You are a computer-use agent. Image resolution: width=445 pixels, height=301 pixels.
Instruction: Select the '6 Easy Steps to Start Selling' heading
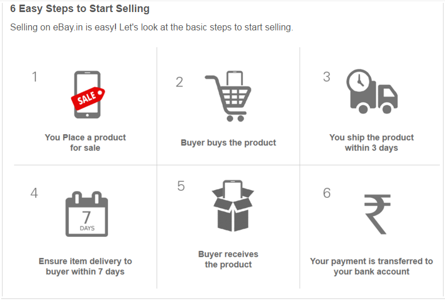80,9
